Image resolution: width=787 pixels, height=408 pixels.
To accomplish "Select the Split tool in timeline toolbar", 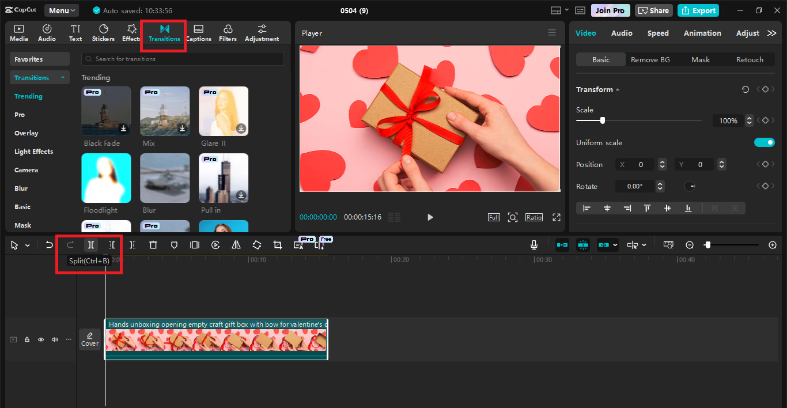I will click(90, 244).
